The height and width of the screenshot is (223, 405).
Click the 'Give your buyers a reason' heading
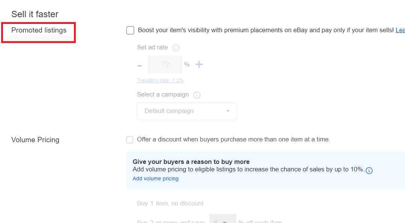click(x=191, y=162)
